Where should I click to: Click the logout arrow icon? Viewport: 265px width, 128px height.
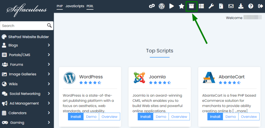[260, 6]
